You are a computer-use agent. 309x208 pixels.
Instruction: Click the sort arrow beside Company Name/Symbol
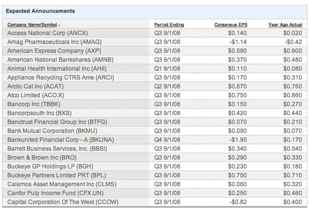60,25
